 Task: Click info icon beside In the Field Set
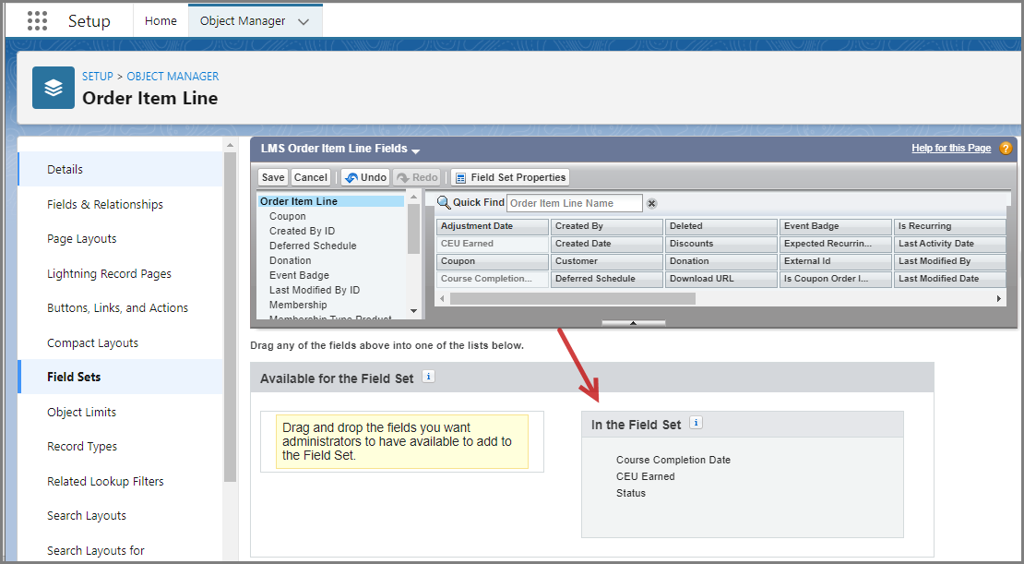click(x=696, y=424)
